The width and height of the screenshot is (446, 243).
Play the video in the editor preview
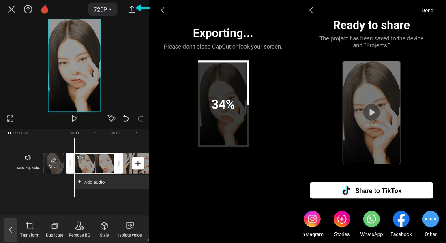pos(74,119)
